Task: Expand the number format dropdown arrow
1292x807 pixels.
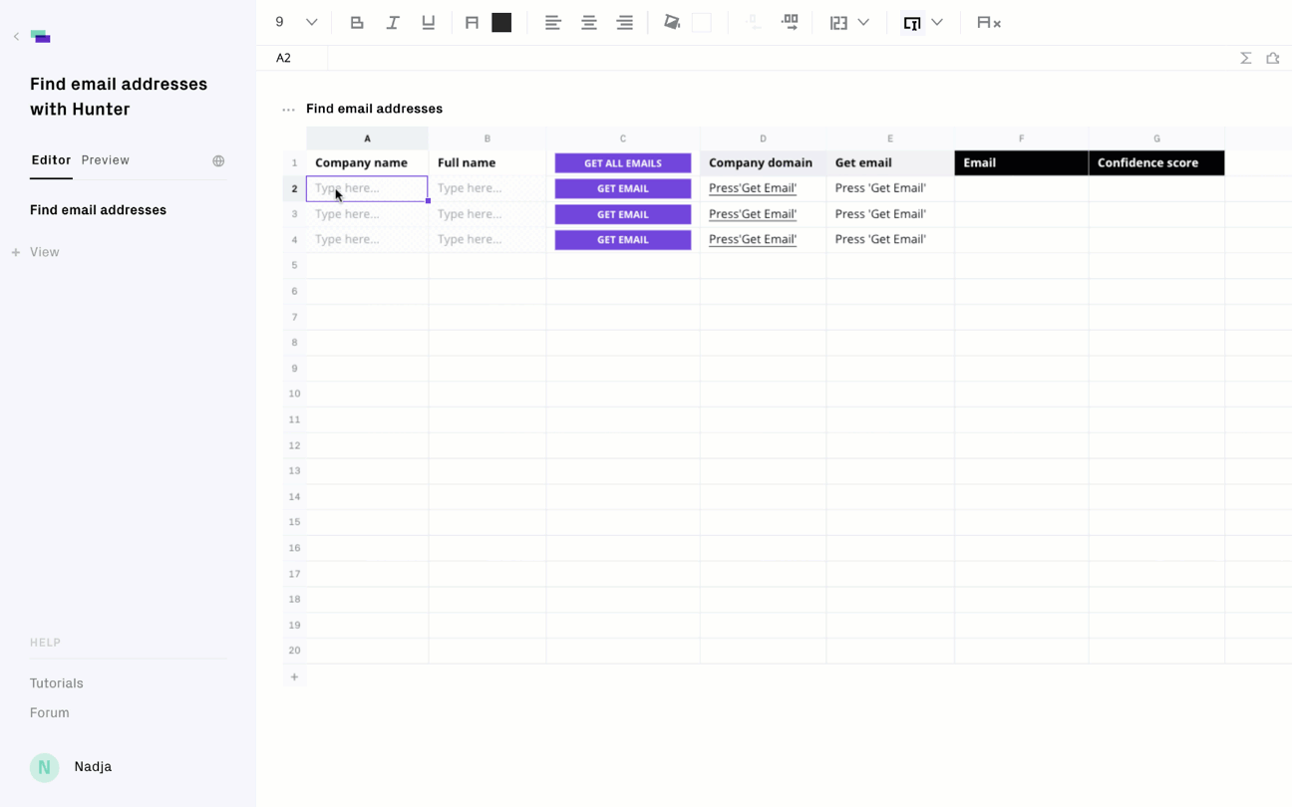Action: tap(863, 22)
